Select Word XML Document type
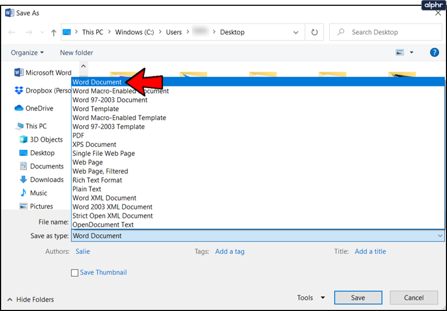This screenshot has width=447, height=311. (258, 198)
